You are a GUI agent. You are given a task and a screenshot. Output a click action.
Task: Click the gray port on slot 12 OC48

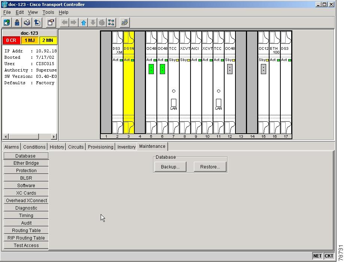tap(230, 69)
